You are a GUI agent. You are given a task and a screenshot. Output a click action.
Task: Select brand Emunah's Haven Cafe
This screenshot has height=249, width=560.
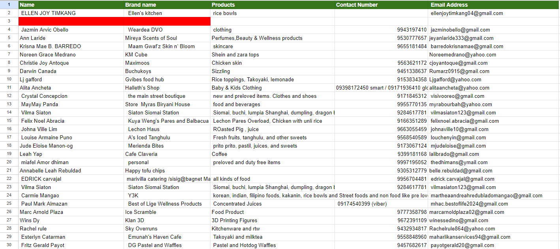point(167,237)
